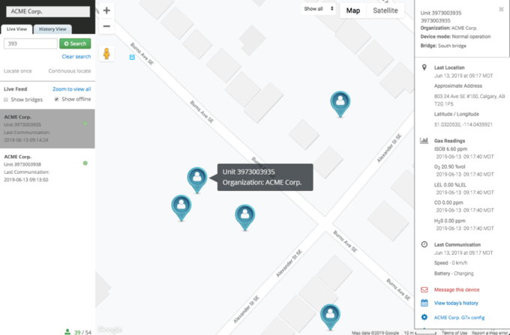510x335 pixels.
Task: Click the small blue transit icon on Burns Ave SE
Action: (132, 57)
